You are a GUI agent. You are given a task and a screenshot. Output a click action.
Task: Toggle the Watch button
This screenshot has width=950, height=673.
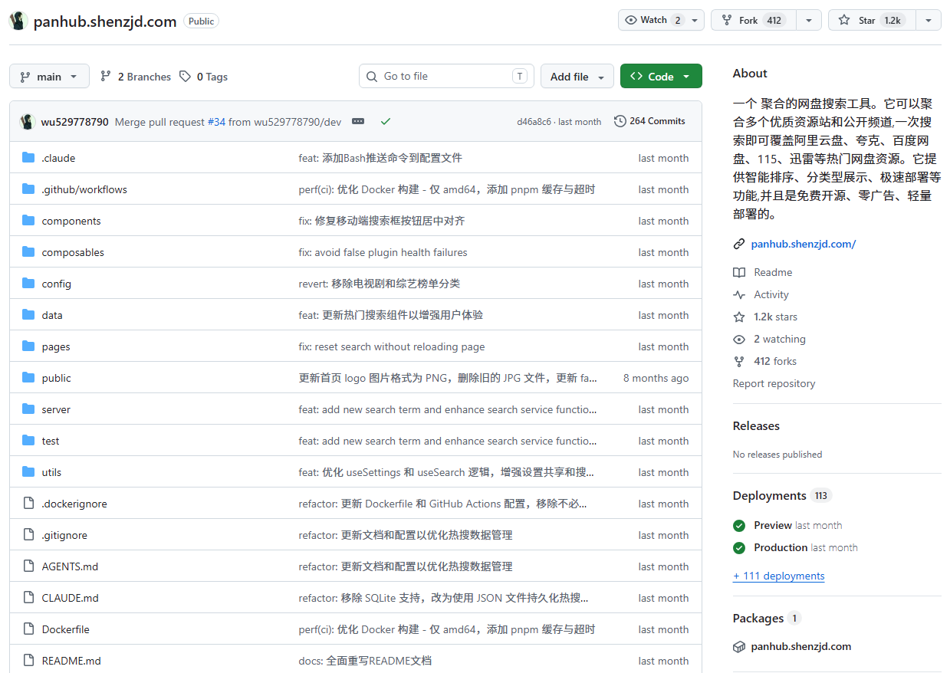(661, 20)
